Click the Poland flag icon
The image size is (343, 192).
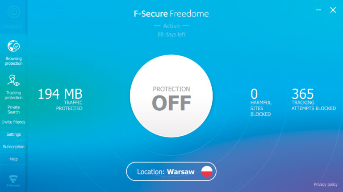pyautogui.click(x=206, y=171)
